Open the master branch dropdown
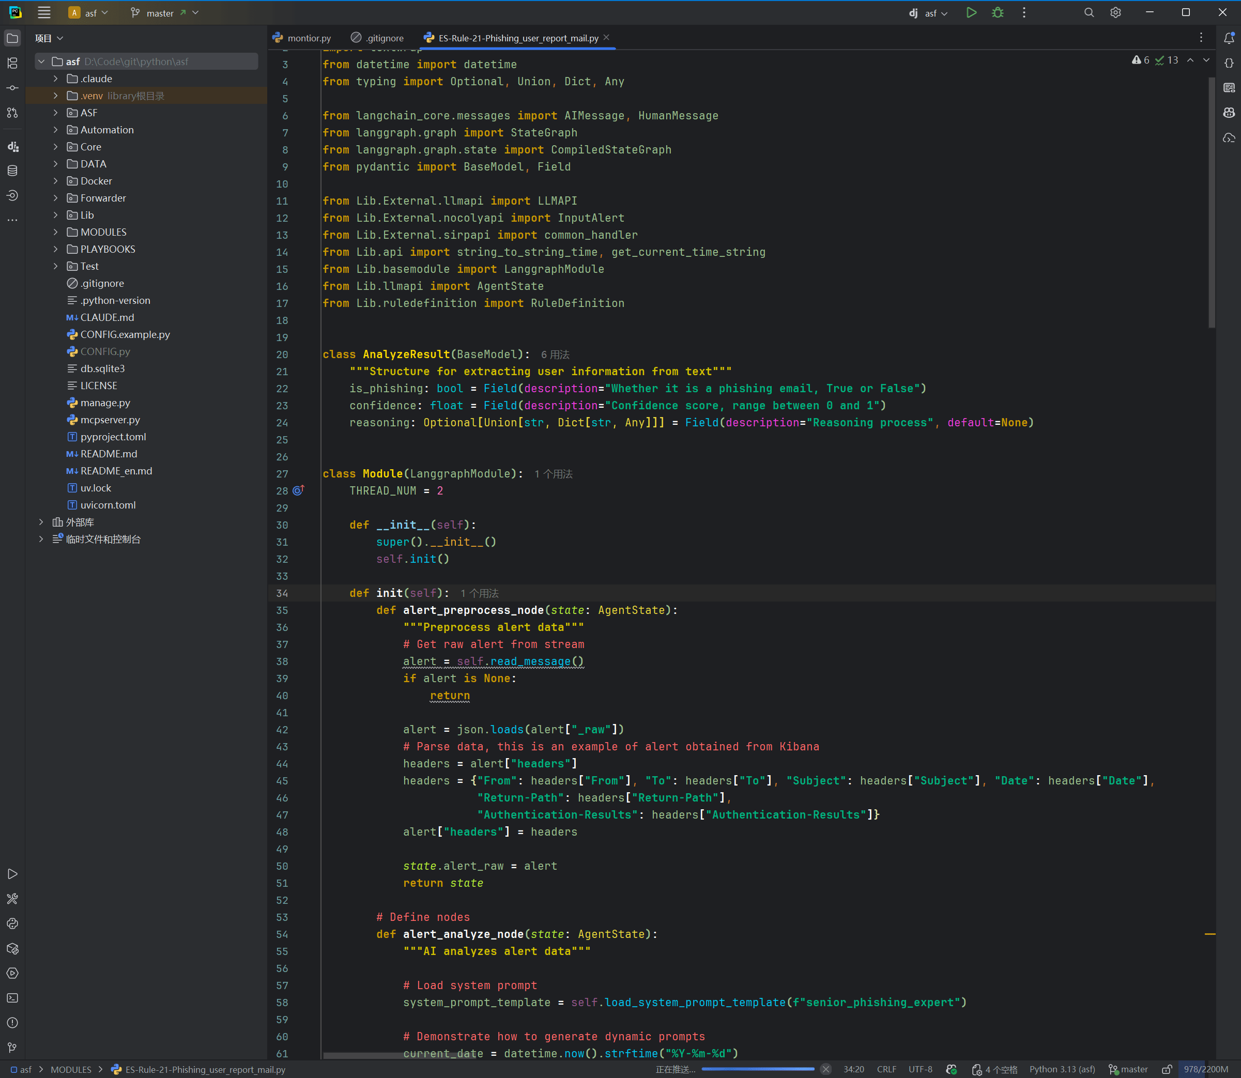 pyautogui.click(x=162, y=12)
